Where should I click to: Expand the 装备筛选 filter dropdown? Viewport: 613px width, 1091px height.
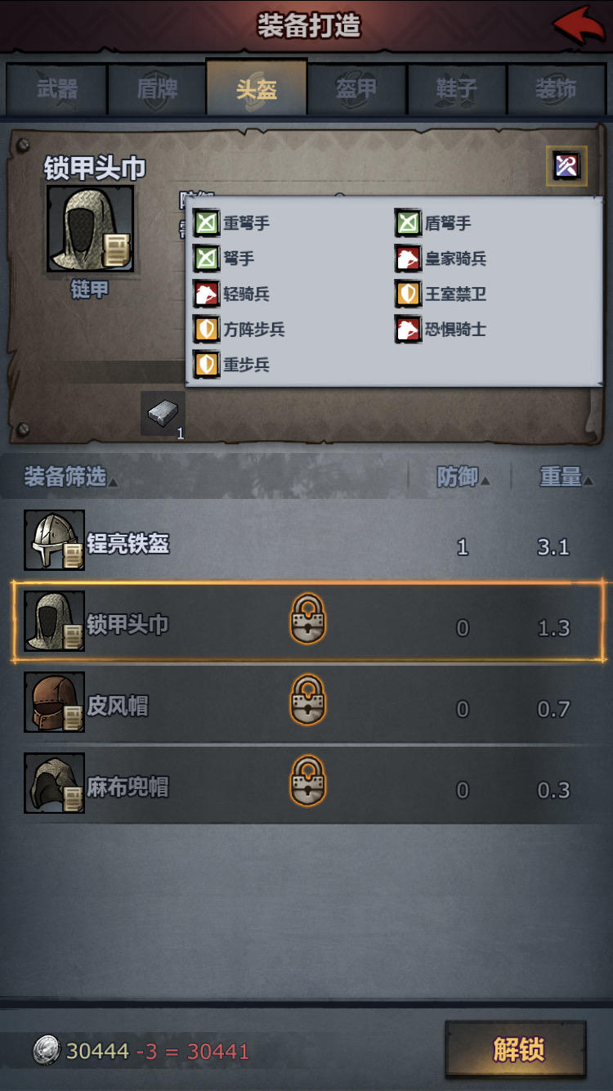pos(70,477)
